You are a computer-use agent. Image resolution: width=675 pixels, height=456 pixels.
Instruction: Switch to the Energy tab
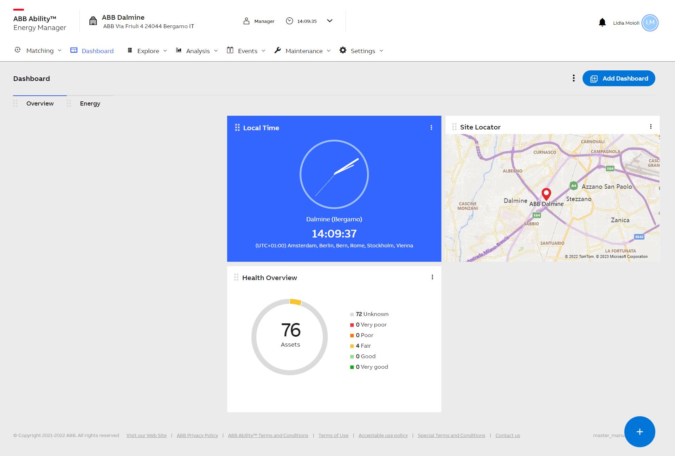point(90,103)
